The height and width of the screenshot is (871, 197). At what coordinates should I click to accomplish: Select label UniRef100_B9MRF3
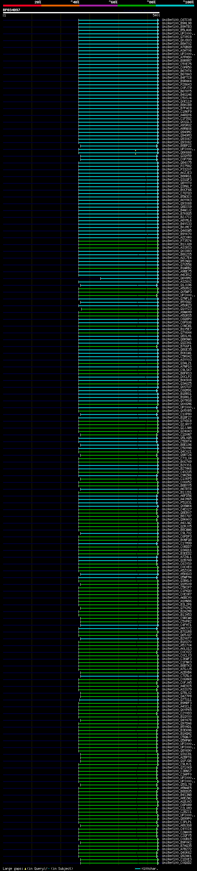coord(176,703)
